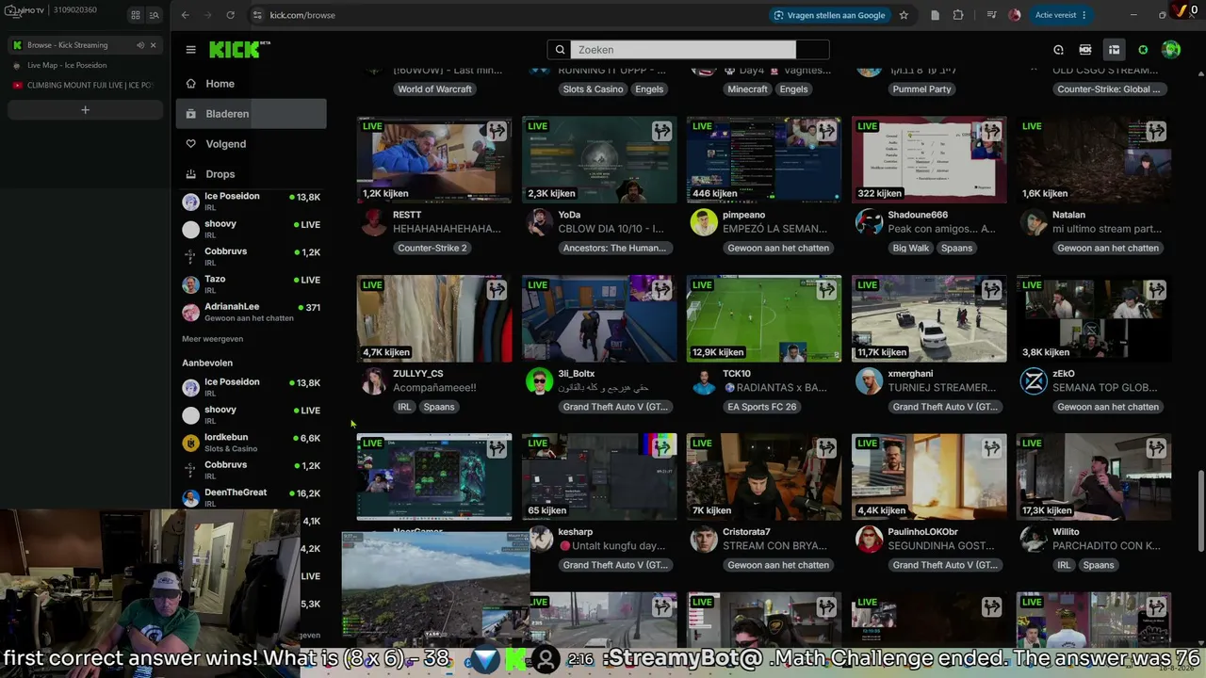The width and height of the screenshot is (1206, 678).
Task: Open the site information icon in address bar
Action: [x=257, y=15]
